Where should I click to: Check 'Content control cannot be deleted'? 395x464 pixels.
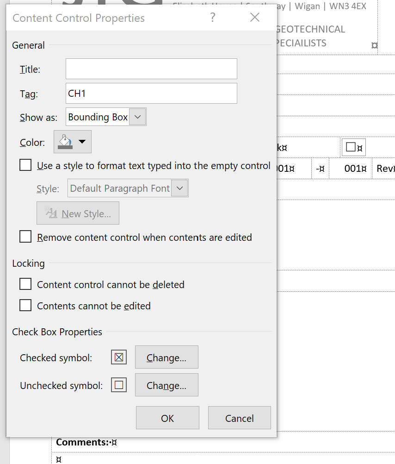tap(25, 284)
